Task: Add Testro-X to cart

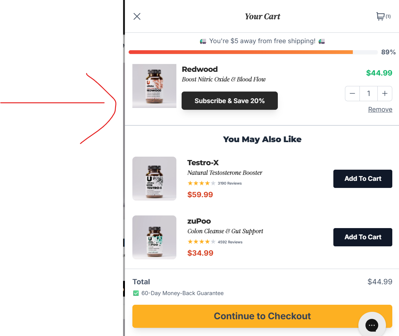Action: pos(362,179)
